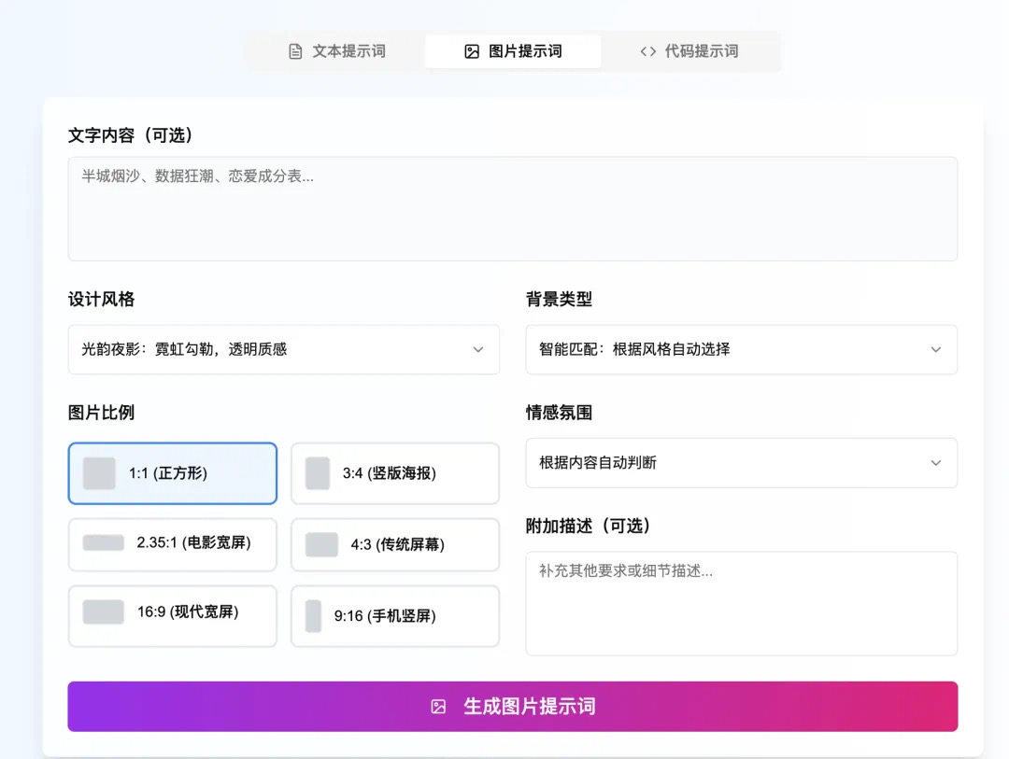
Task: Switch to the 代码提示词 tab
Action: 689,51
